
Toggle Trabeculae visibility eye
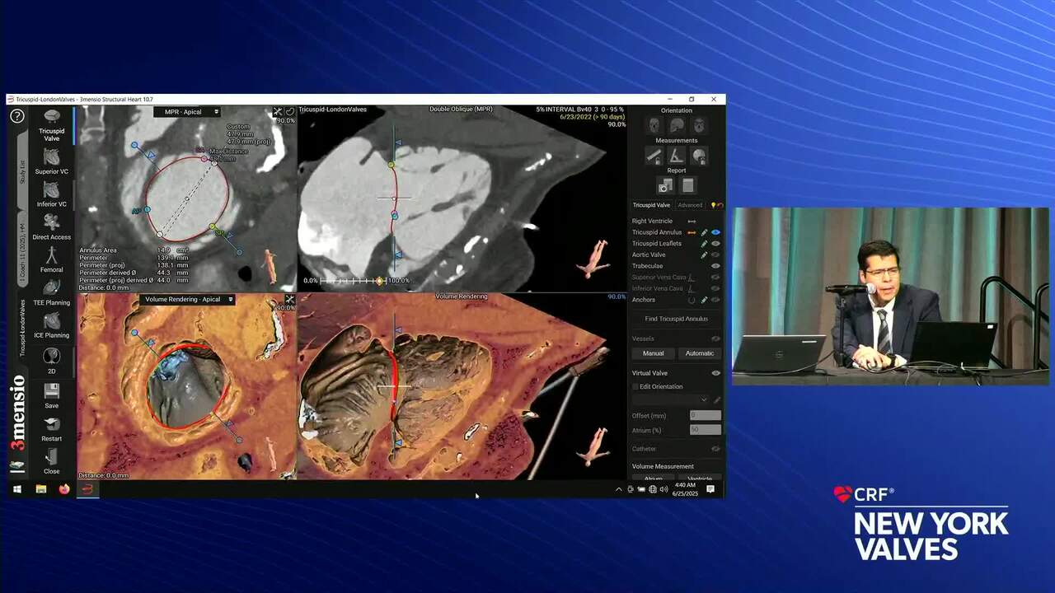[x=715, y=266]
